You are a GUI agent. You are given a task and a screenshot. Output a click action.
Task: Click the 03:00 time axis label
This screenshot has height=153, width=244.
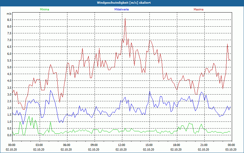[x=40, y=145]
